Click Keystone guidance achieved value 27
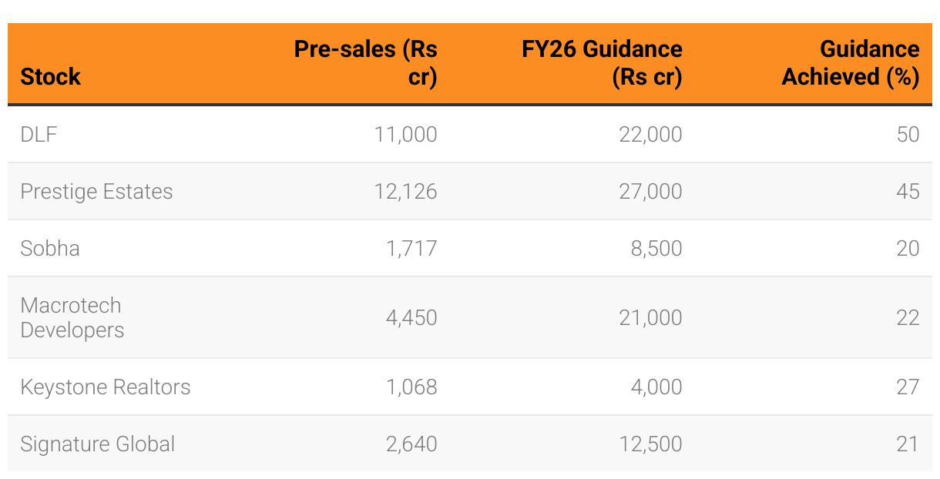 [x=908, y=387]
